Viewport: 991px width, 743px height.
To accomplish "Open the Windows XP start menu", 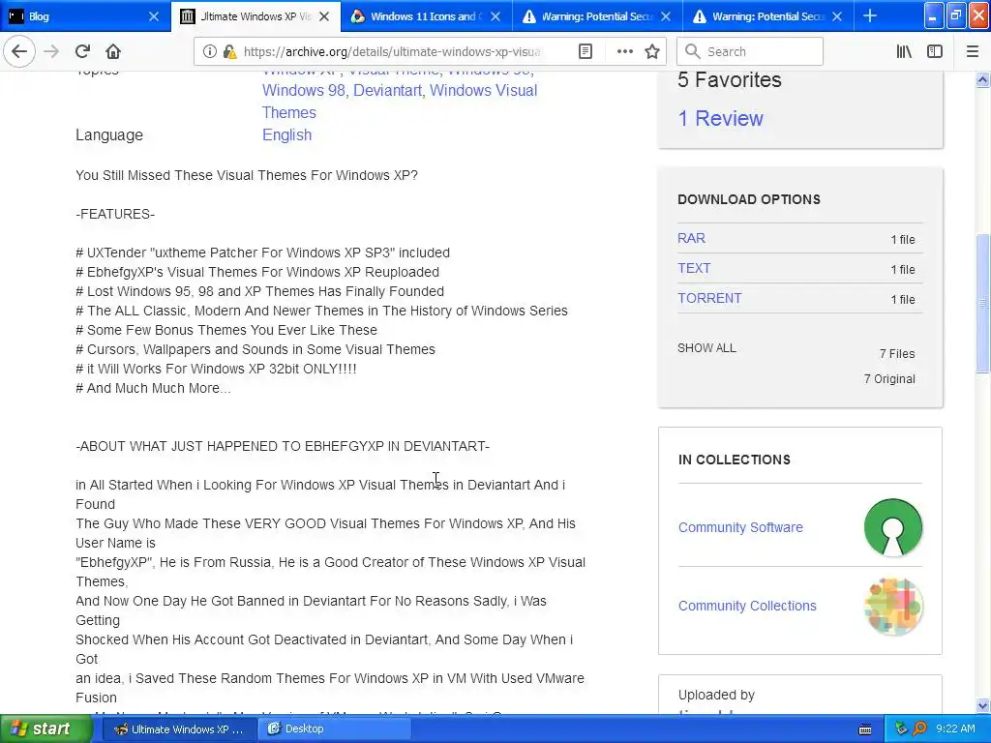I will point(46,729).
